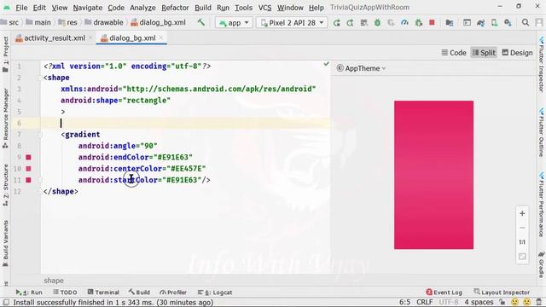Zoom in on the design preview
Image resolution: width=546 pixels, height=307 pixels.
click(x=522, y=213)
